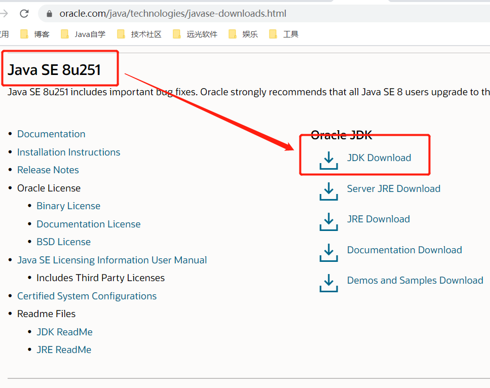Viewport: 490px width, 388px height.
Task: Open the Release Notes link
Action: (48, 170)
